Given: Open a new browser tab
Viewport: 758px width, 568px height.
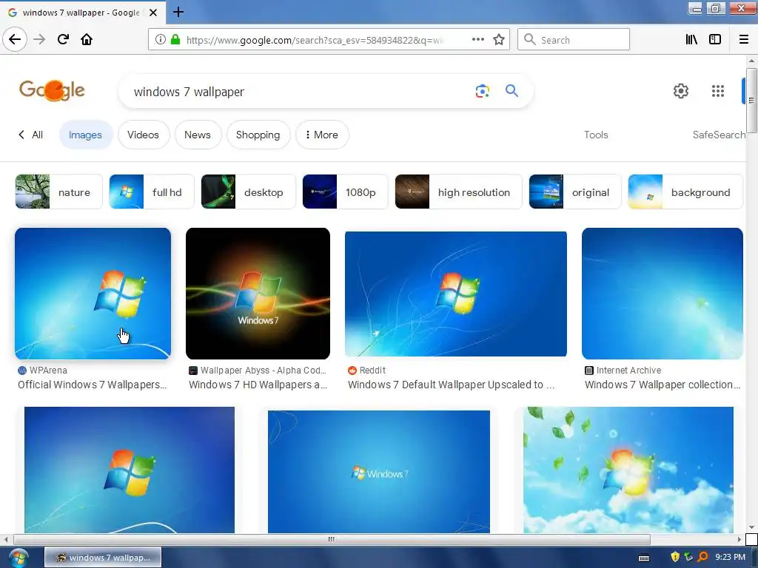Looking at the screenshot, I should click(178, 12).
